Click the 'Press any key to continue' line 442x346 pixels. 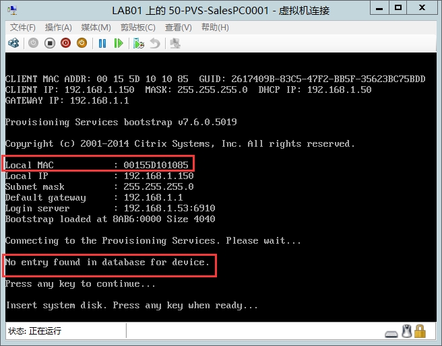tap(80, 284)
